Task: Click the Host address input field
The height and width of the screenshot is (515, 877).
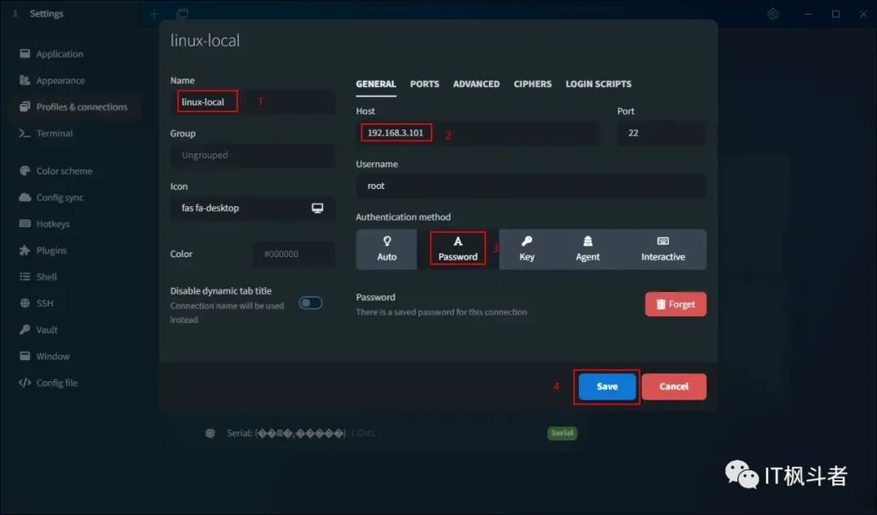Action: (477, 133)
